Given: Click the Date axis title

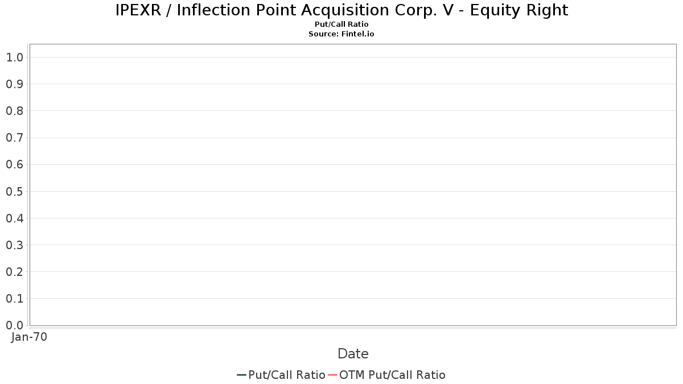Looking at the screenshot, I should click(353, 354).
